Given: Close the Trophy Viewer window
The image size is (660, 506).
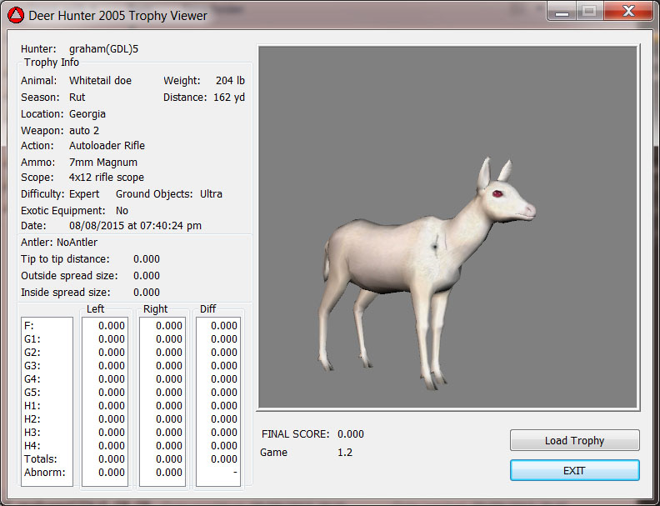Looking at the screenshot, I should click(x=627, y=12).
